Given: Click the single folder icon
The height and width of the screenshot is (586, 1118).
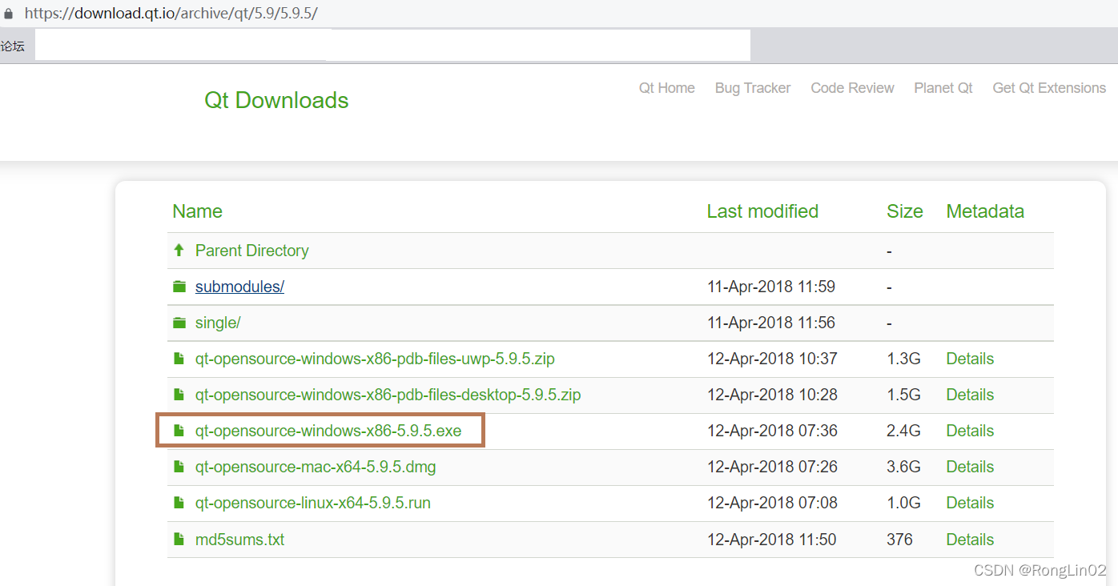Looking at the screenshot, I should tap(179, 323).
